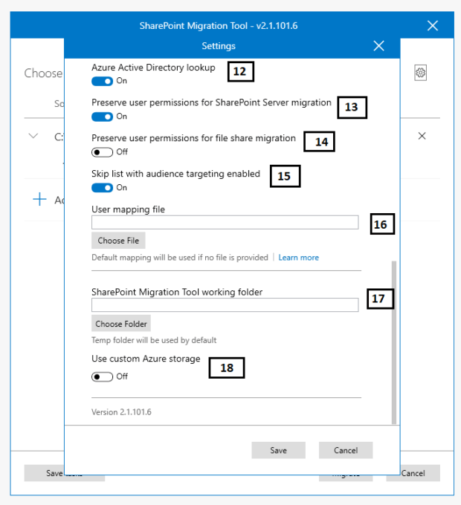This screenshot has height=505, width=461.
Task: Remove the C: source row via X
Action: coord(422,136)
